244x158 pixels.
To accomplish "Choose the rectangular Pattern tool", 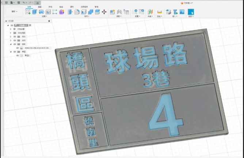I will (x=55, y=12).
